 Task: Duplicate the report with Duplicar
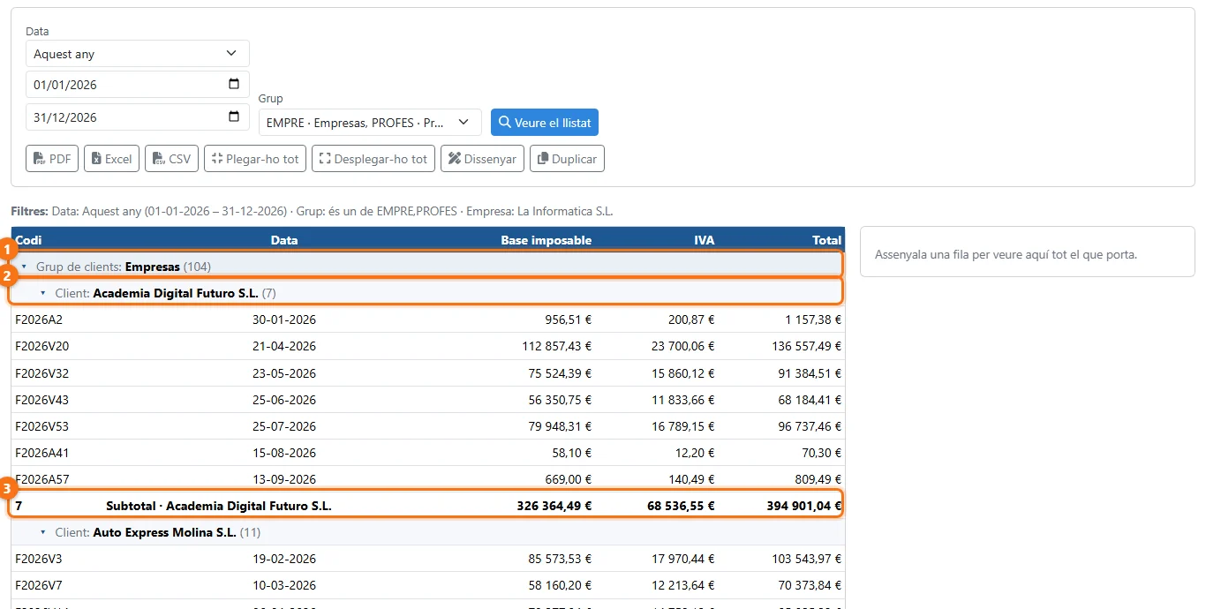pos(567,159)
